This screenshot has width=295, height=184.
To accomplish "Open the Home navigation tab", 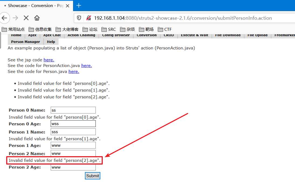I will (x=16, y=35).
